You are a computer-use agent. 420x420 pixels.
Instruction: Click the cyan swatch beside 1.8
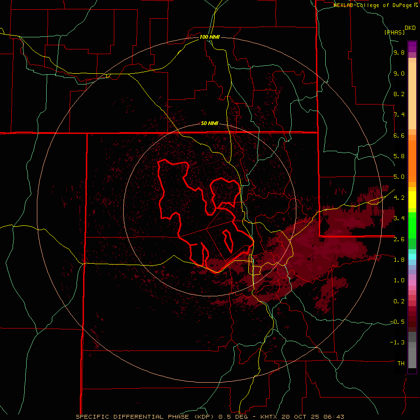tap(412, 257)
